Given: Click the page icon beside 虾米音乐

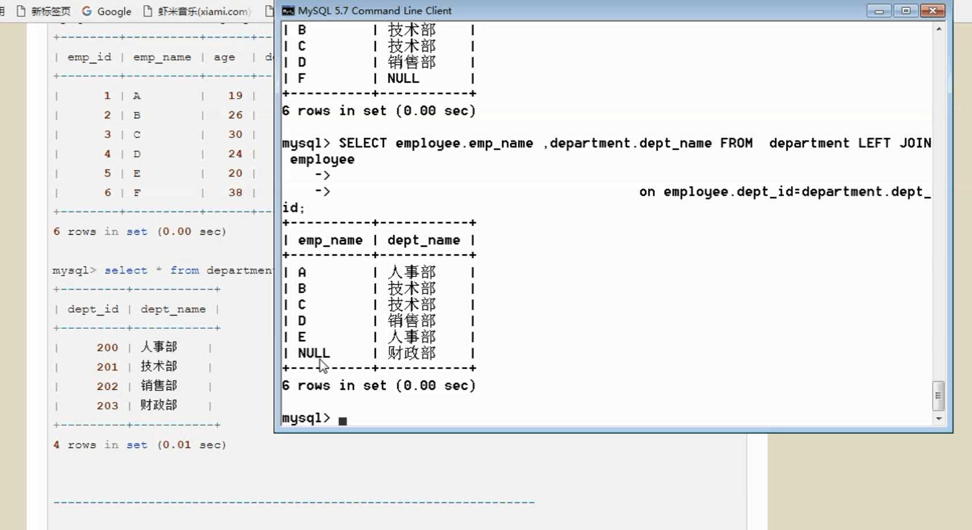Looking at the screenshot, I should (148, 11).
